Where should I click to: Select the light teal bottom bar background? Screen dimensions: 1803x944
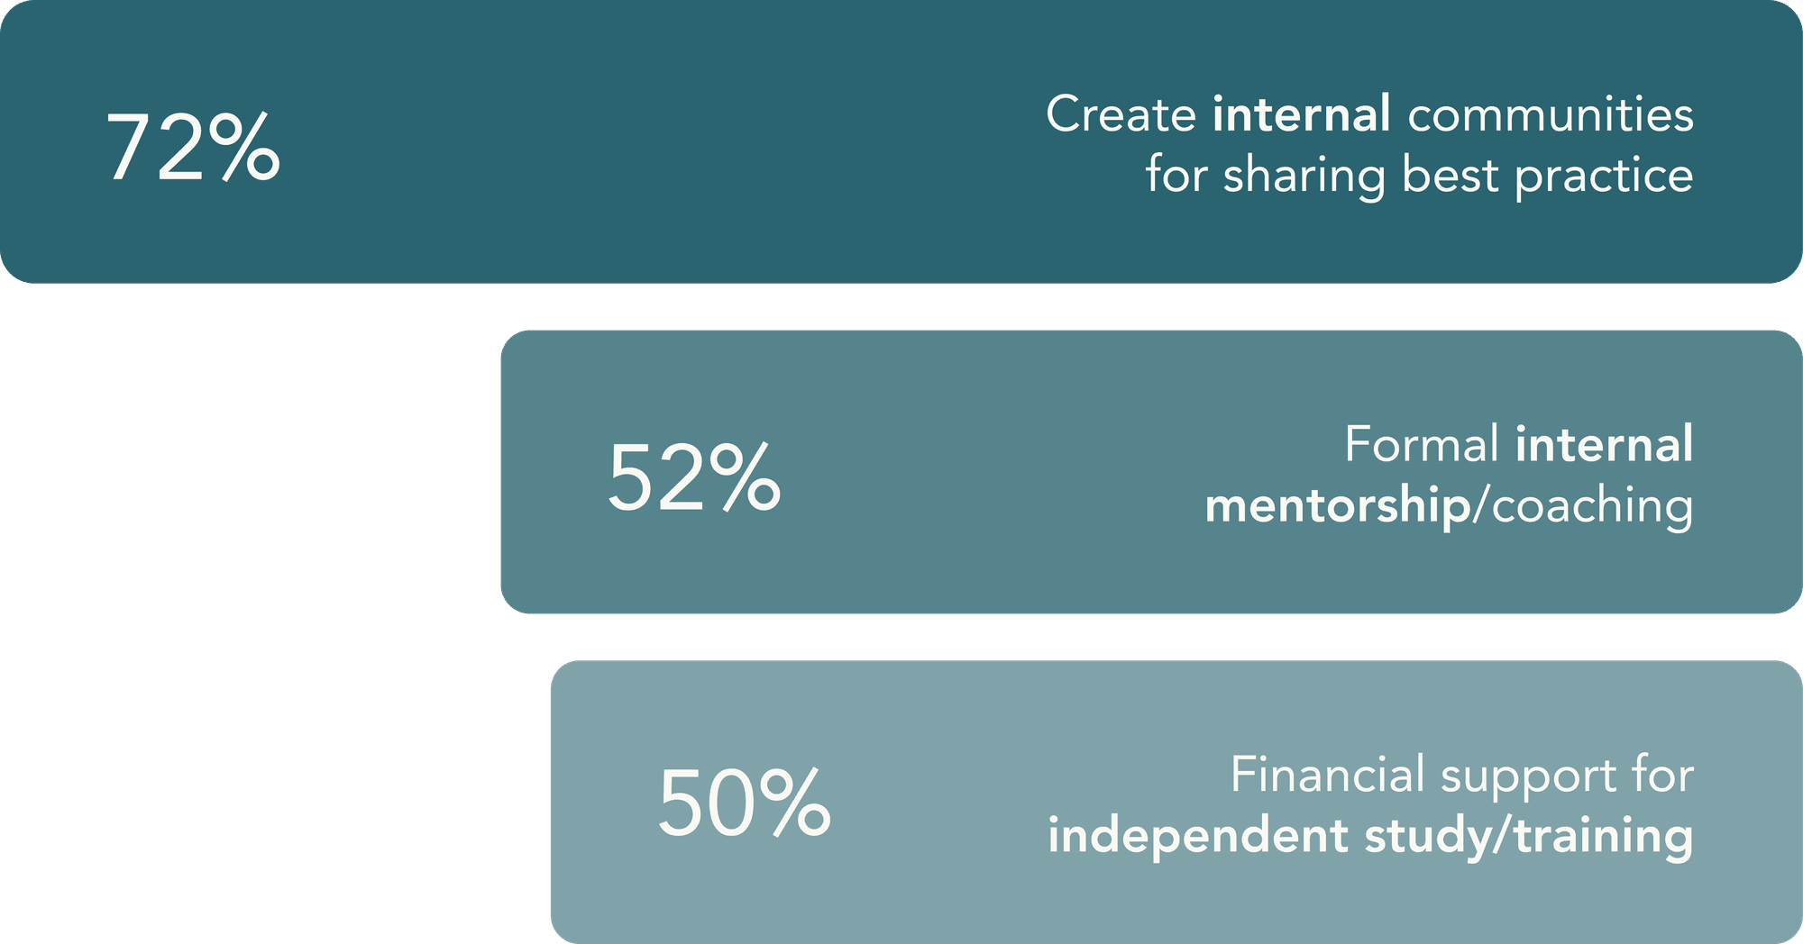1176,802
